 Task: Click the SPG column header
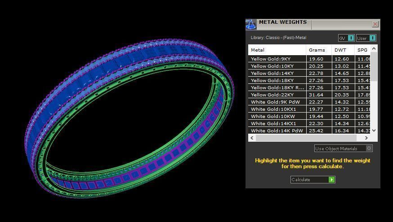362,50
